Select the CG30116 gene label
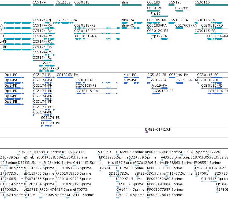228x199 pixels. (202, 2)
